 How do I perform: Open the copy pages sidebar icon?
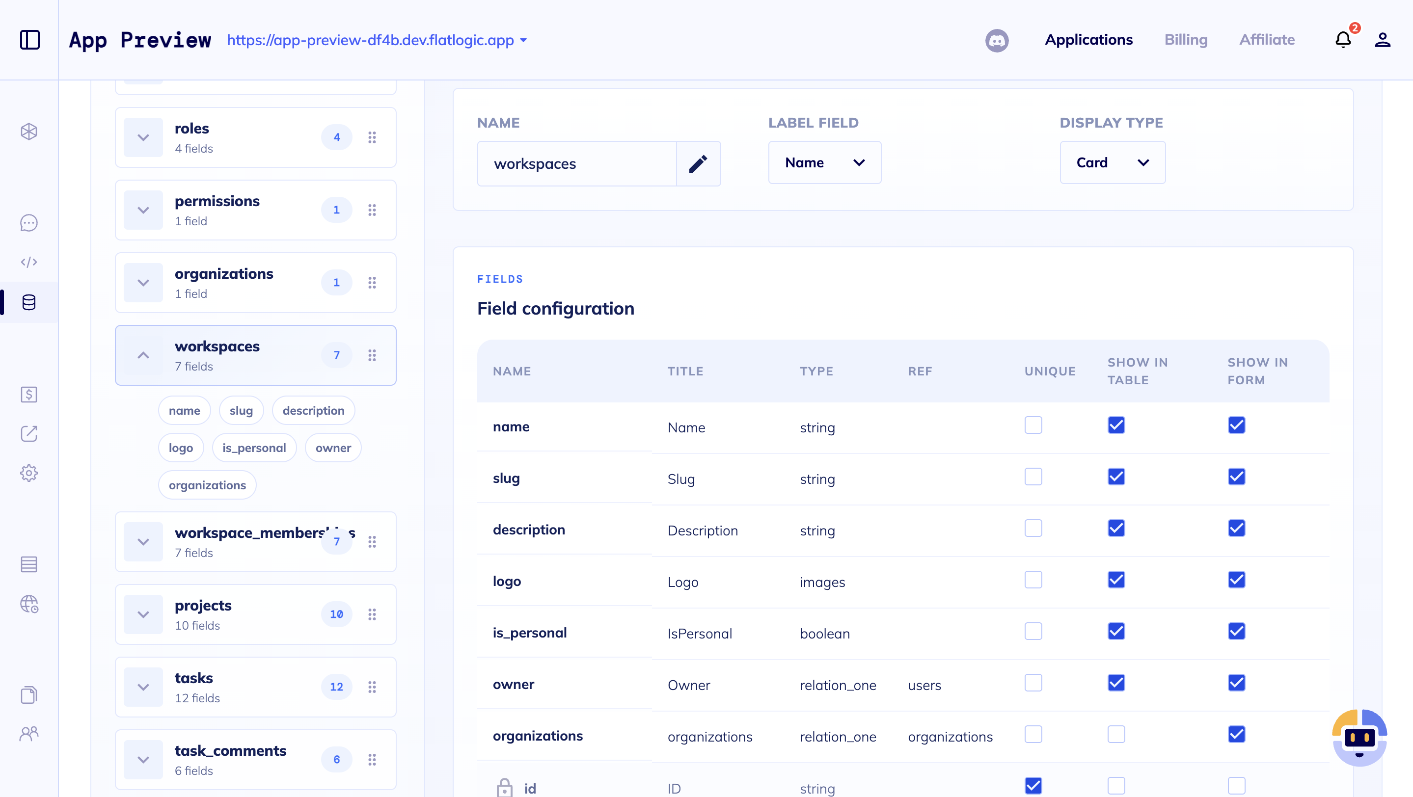29,694
